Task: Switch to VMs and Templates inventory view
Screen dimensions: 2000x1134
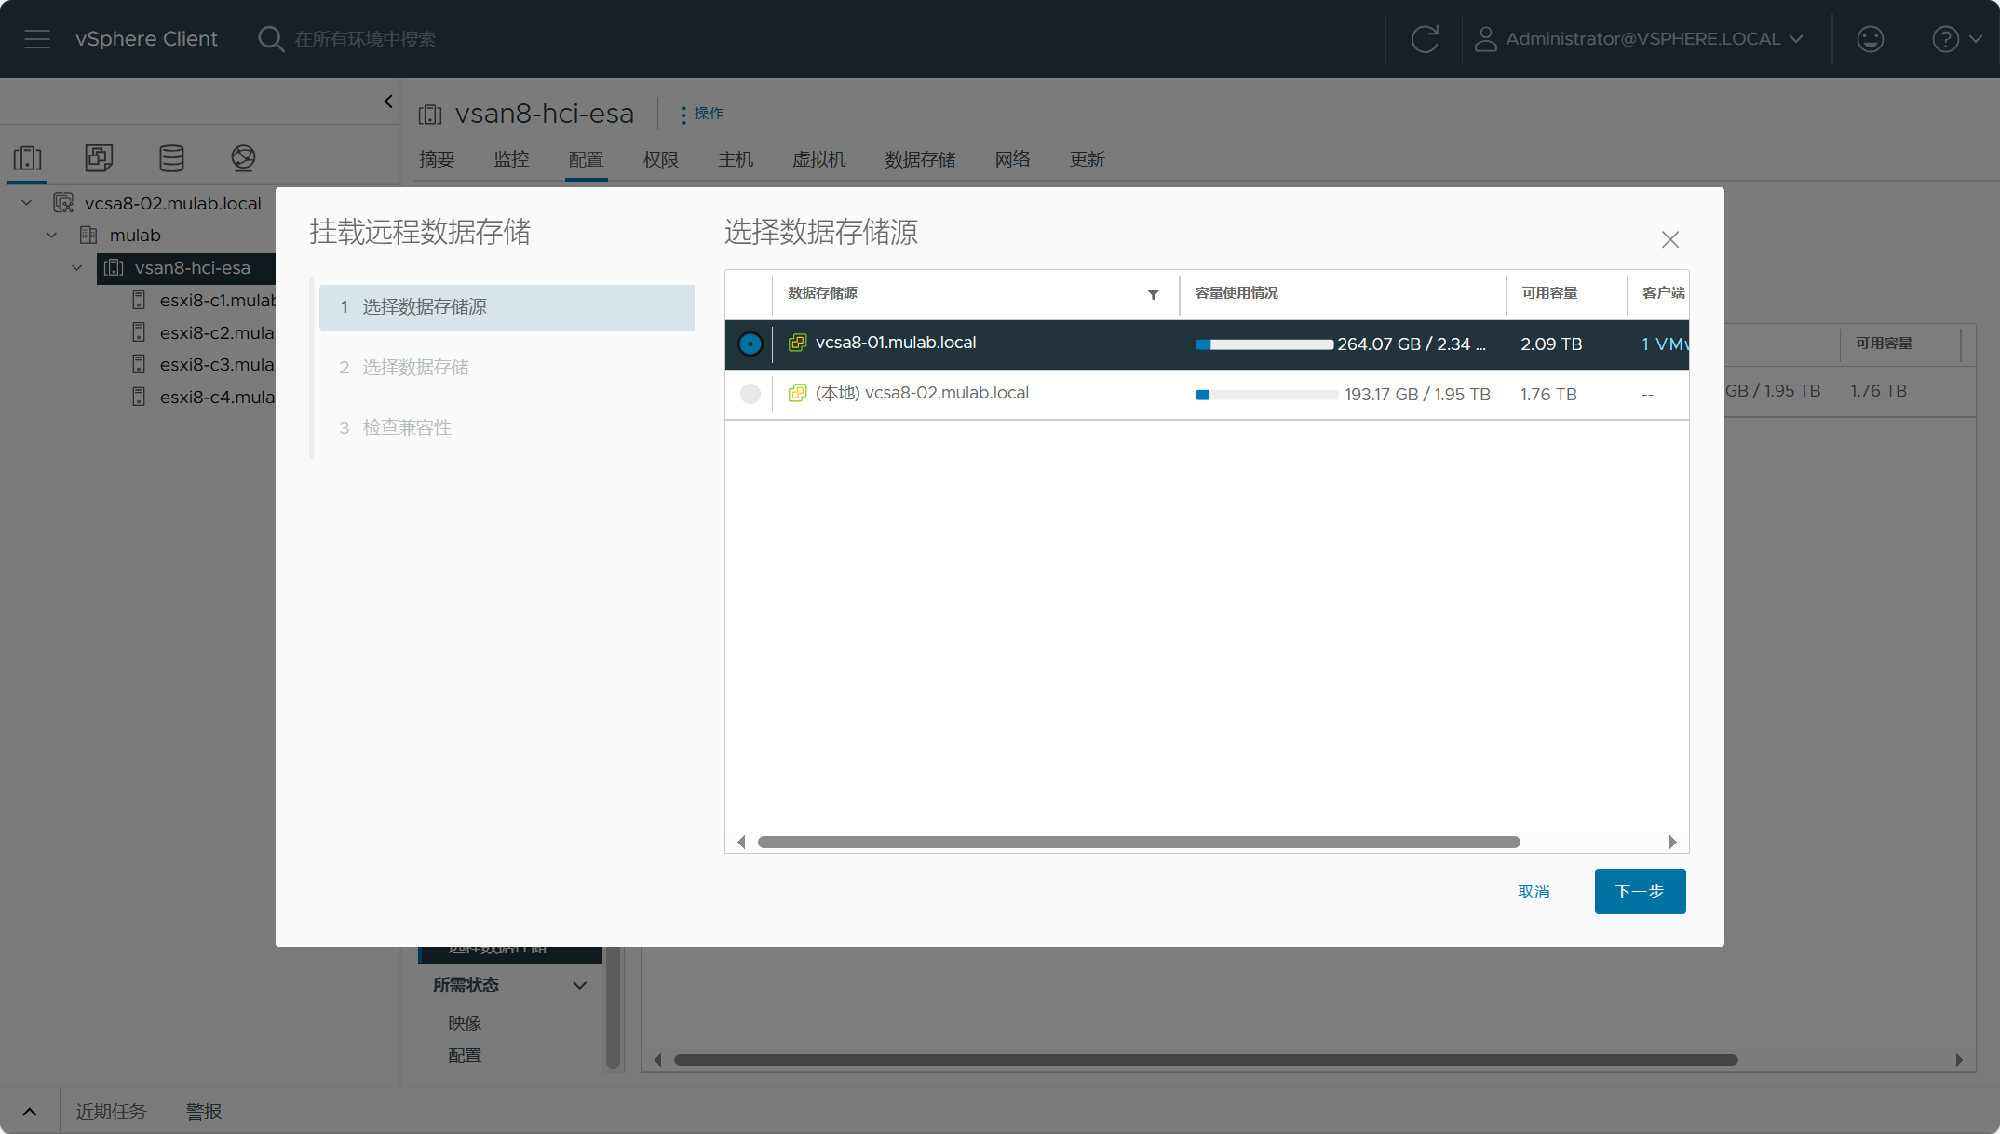Action: pyautogui.click(x=99, y=158)
